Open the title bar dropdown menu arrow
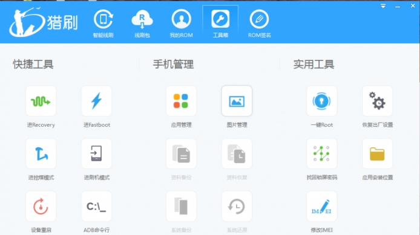Image resolution: width=420 pixels, height=235 pixels. pyautogui.click(x=383, y=6)
